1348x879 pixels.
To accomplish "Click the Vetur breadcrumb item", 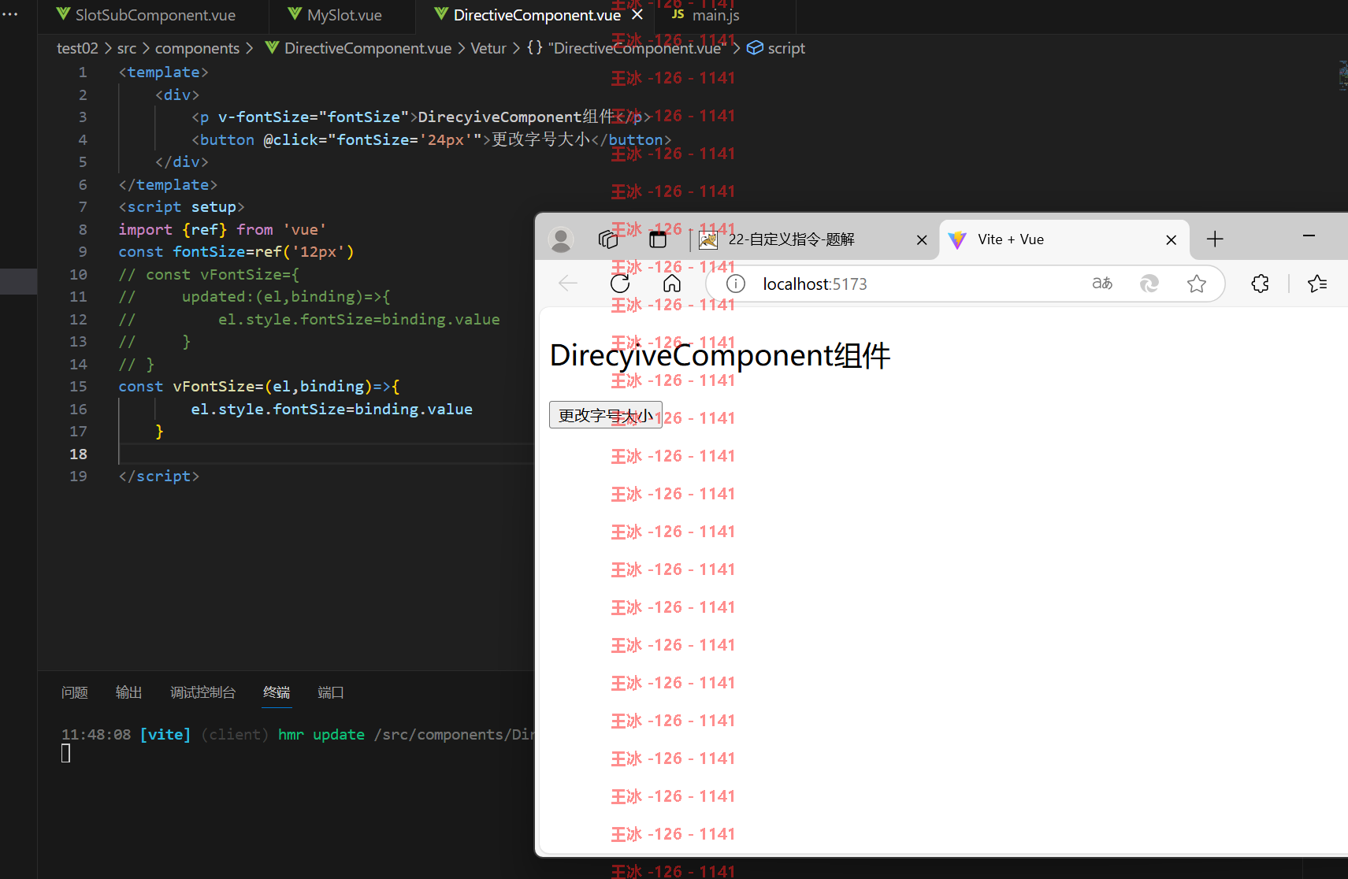I will coord(488,48).
